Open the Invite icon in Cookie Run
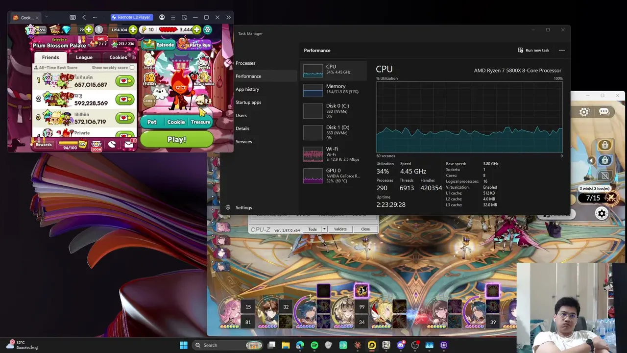The width and height of the screenshot is (627, 353). pos(149,62)
